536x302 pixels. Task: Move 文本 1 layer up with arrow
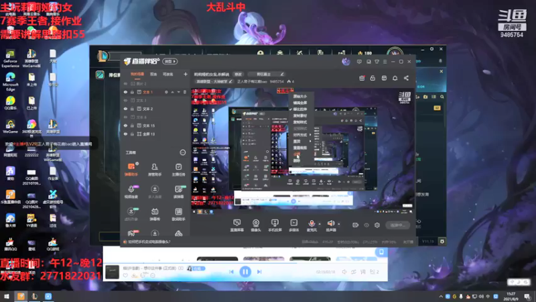point(172,92)
